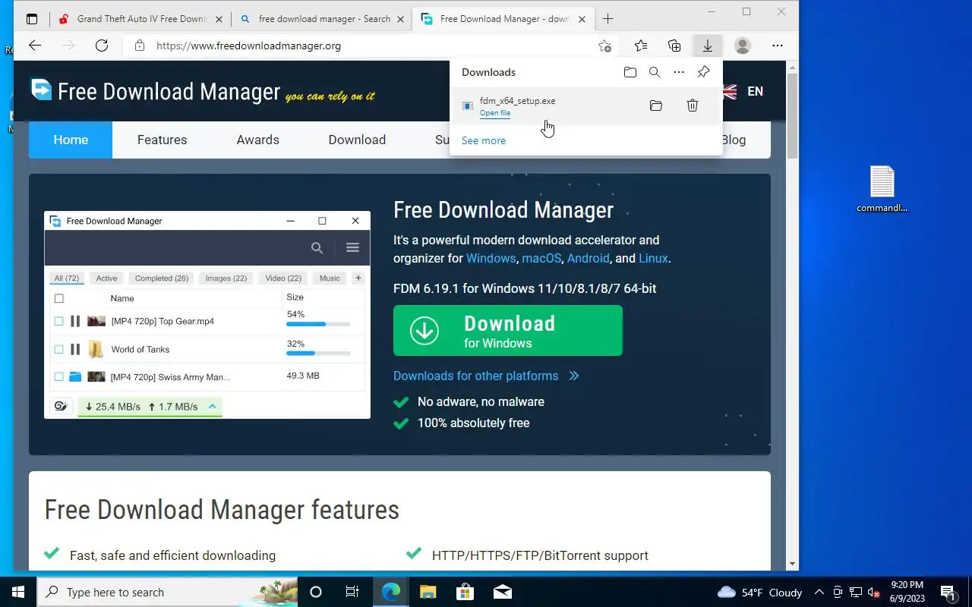
Task: Open the tab actions menu icon
Action: [x=32, y=19]
